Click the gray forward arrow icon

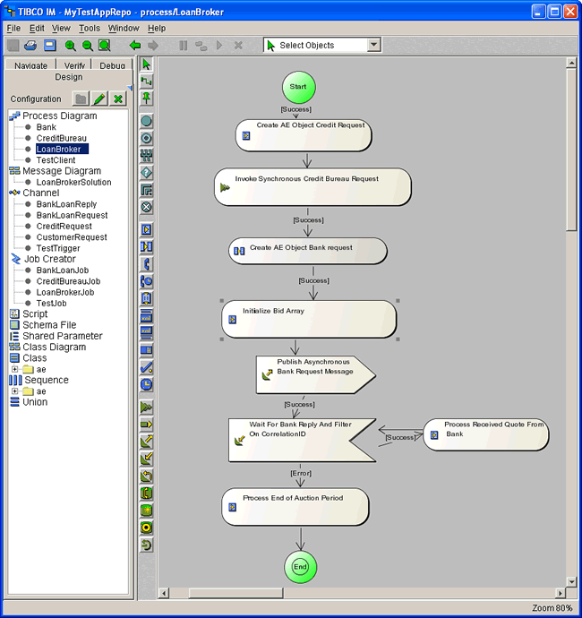[x=153, y=46]
